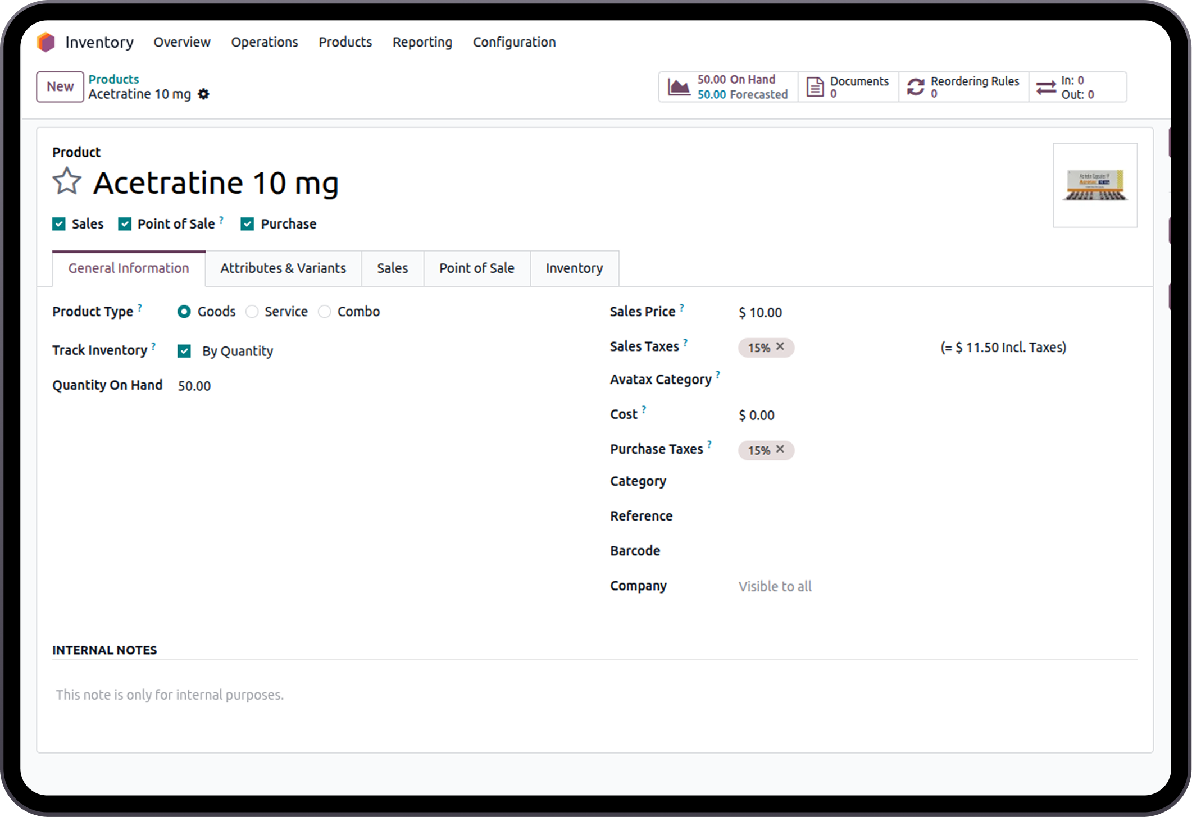Screen dimensions: 1192x817
Task: Open the Operations menu
Action: pos(265,42)
